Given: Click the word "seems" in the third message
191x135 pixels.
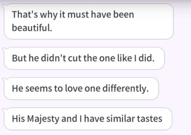Looking at the screenshot, I should point(39,88).
